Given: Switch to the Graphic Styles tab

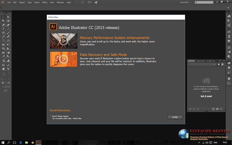Looking at the screenshot, I should point(211,61).
